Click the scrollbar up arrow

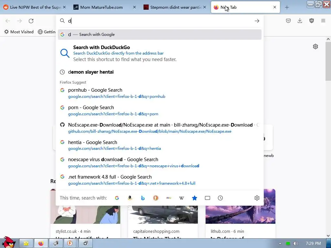click(x=328, y=39)
